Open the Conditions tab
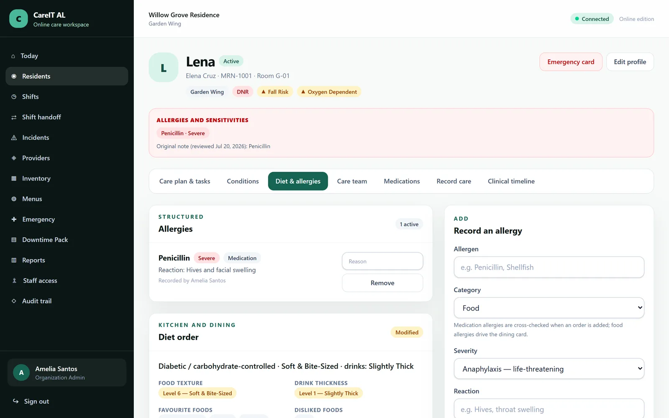Image resolution: width=669 pixels, height=418 pixels. tap(243, 181)
